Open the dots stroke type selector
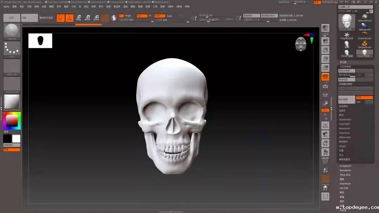Viewport: 379px width, 213px height. pyautogui.click(x=12, y=49)
